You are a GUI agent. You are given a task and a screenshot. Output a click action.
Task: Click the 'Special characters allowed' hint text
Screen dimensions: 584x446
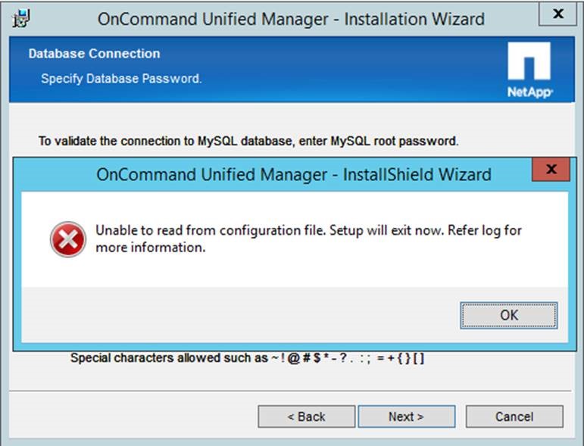click(247, 357)
